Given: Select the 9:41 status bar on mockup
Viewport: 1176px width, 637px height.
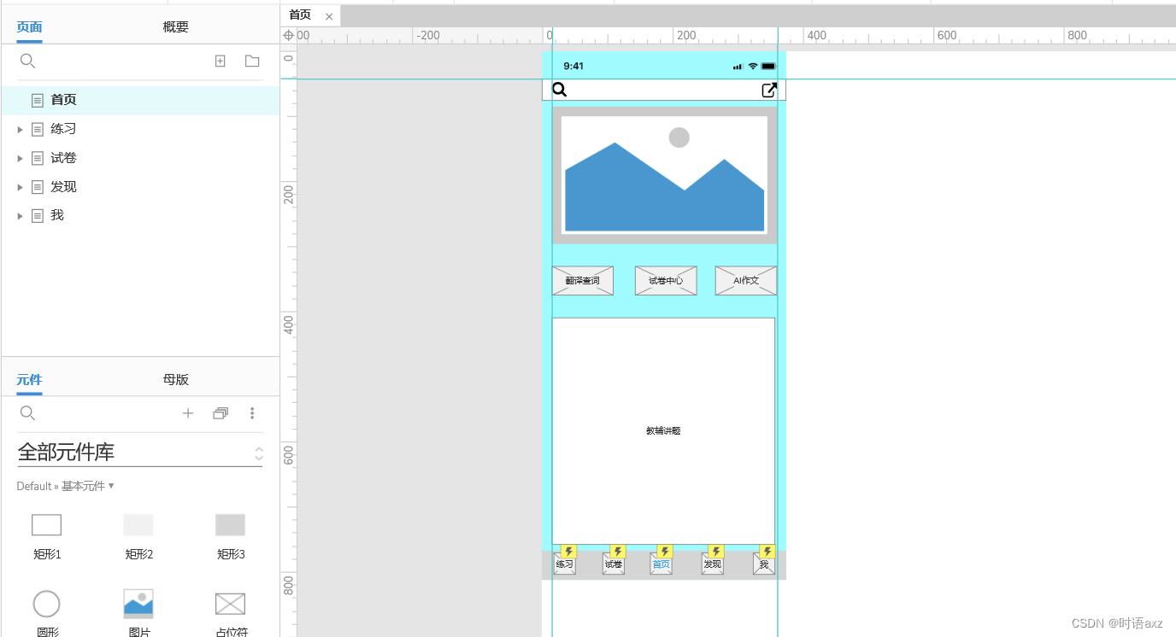Looking at the screenshot, I should (x=664, y=66).
